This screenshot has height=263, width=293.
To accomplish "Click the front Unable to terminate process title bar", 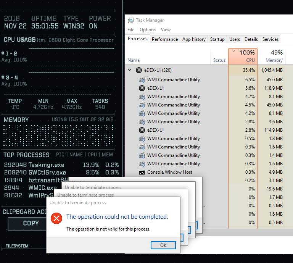I will click(113, 203).
